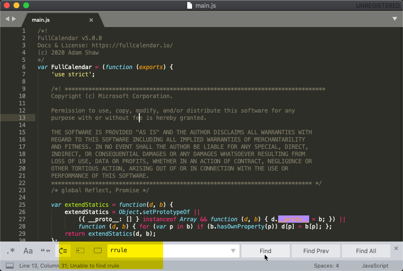The width and height of the screenshot is (403, 271).
Task: Toggle in-selection search option
Action: pyautogui.click(x=80, y=251)
